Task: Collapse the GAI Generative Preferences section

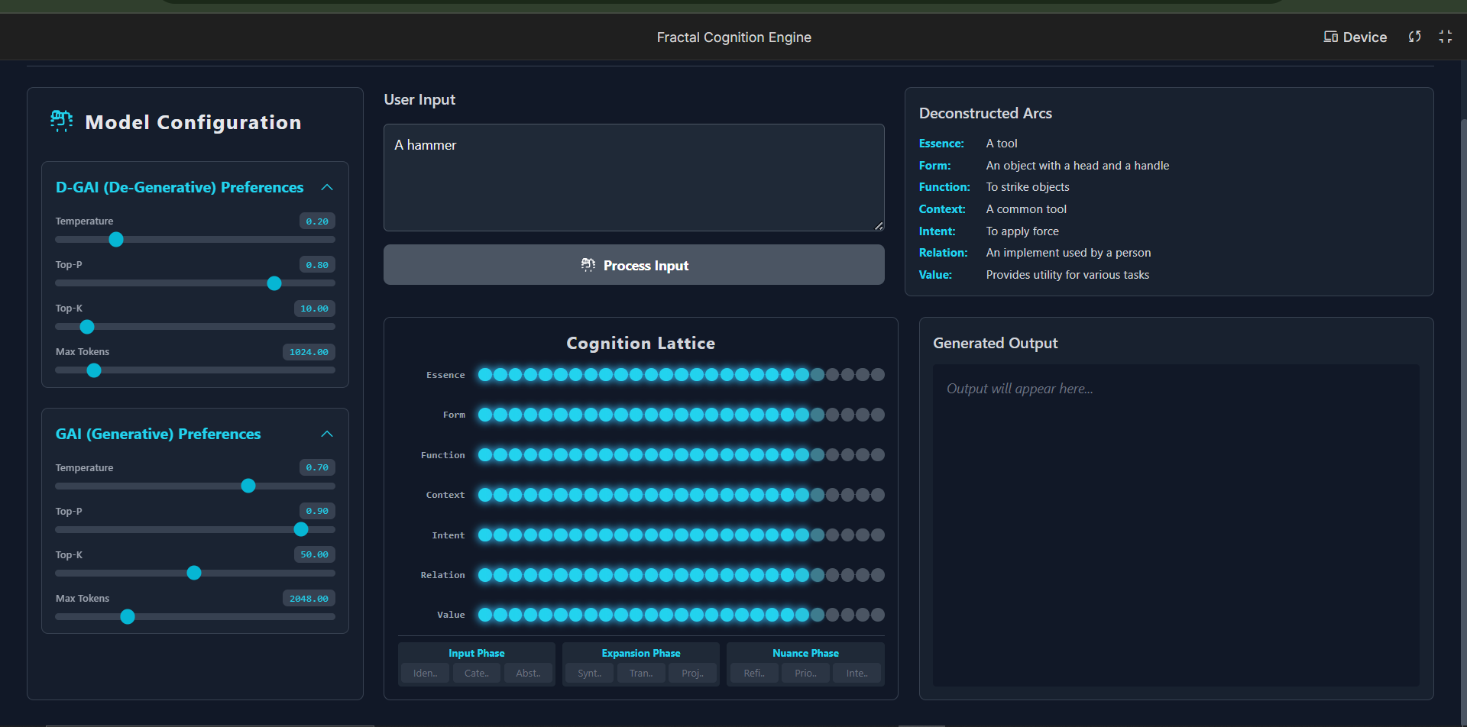Action: point(327,434)
